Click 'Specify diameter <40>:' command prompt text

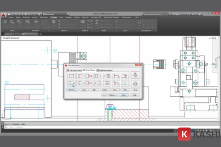[15, 124]
